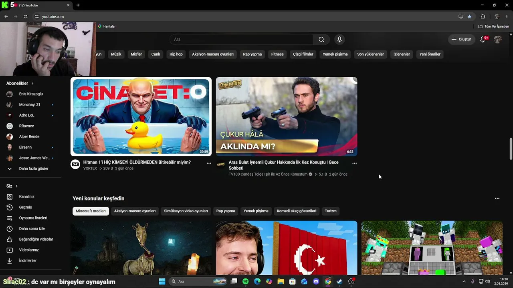This screenshot has height=288, width=513.
Task: Select the Hip hop filter chip
Action: (176, 54)
